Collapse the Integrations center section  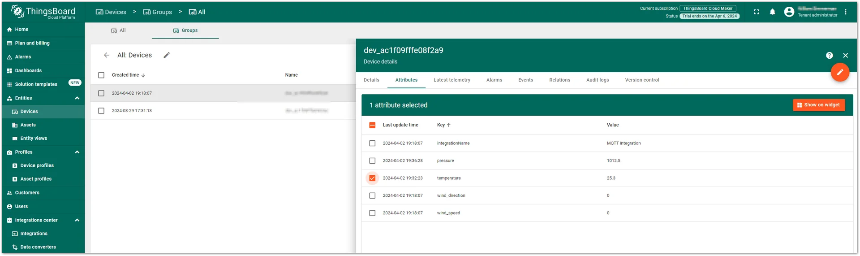coord(77,220)
